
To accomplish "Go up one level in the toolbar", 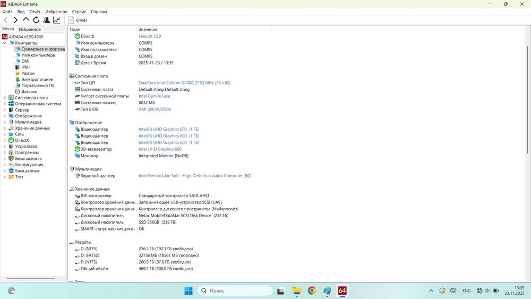I will tap(25, 20).
